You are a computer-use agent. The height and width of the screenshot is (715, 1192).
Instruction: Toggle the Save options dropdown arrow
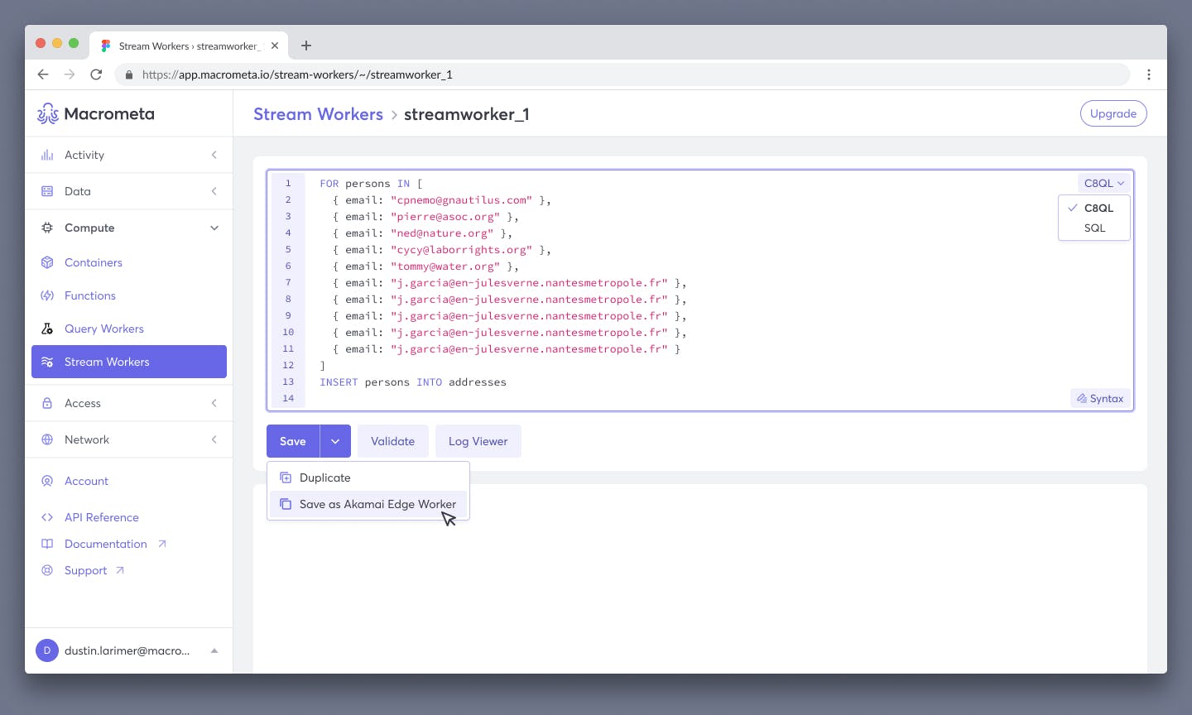pos(335,441)
